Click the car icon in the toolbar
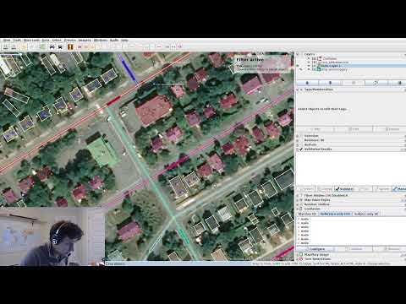Viewport: 406px width, 304px height. pos(52,46)
